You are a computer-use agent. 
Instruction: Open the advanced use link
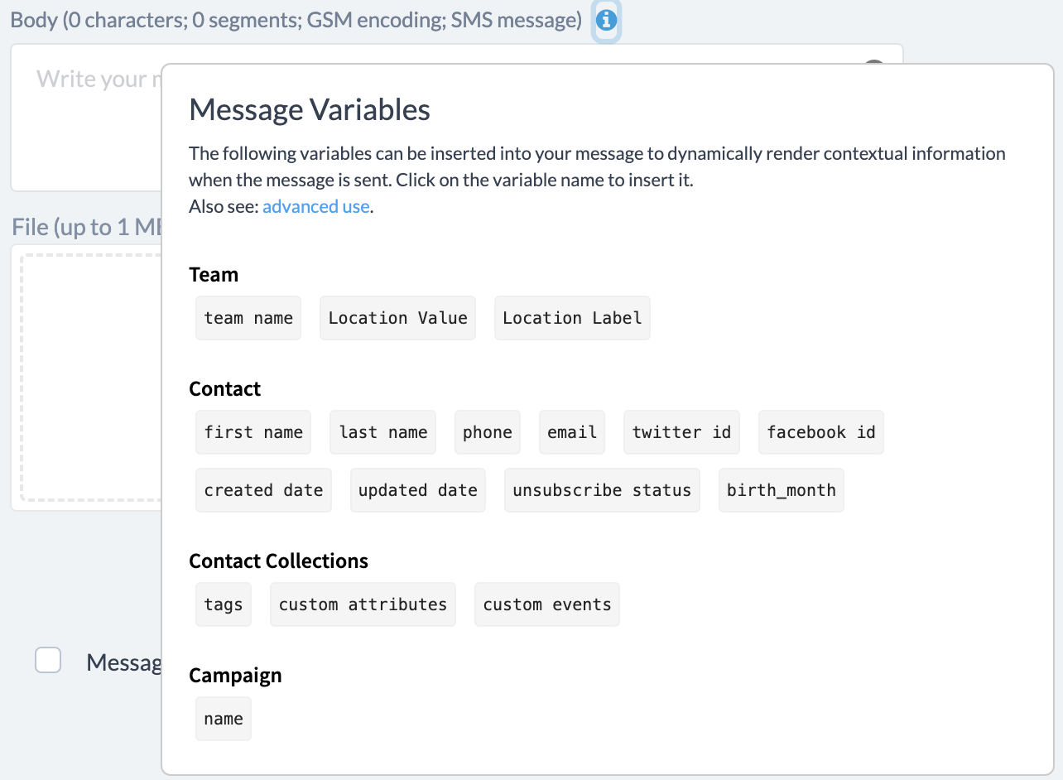click(x=315, y=206)
